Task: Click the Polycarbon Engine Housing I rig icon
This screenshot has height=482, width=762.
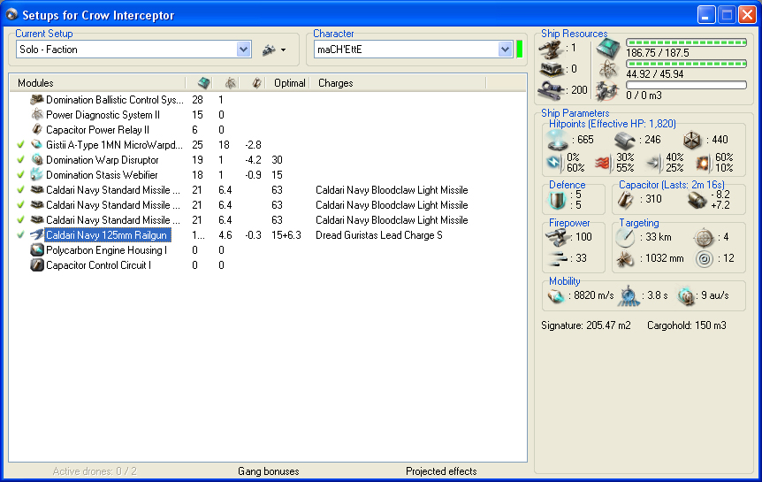Action: click(37, 250)
